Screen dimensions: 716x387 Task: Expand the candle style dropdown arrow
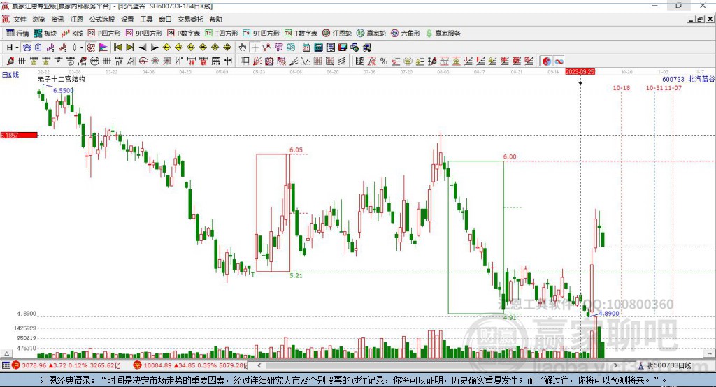[82, 48]
